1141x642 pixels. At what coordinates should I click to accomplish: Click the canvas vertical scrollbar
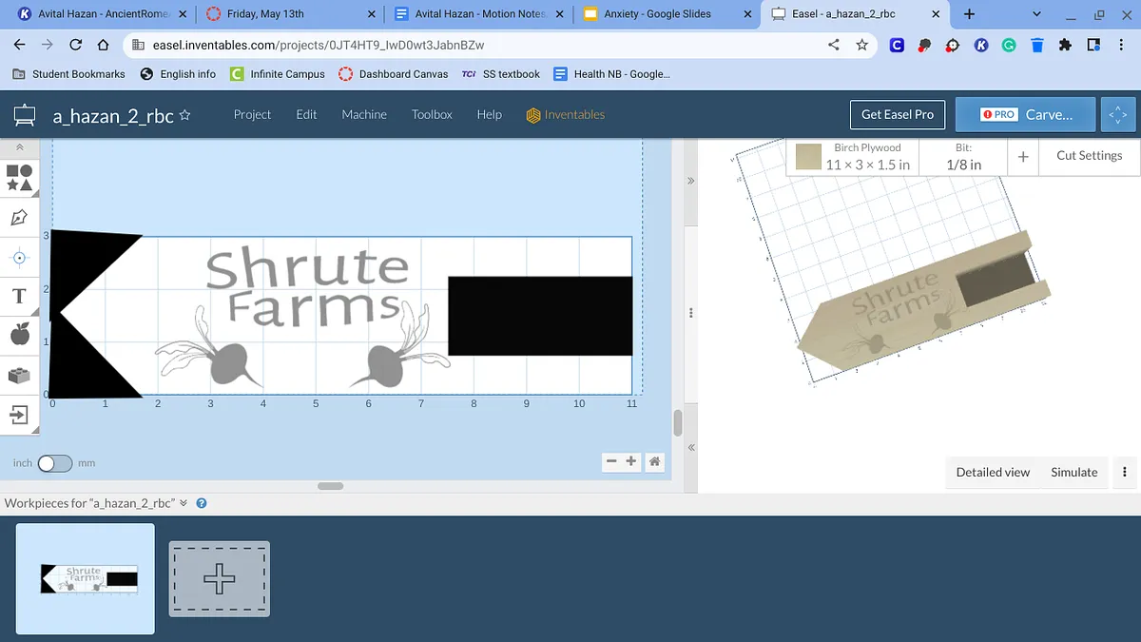click(x=678, y=423)
